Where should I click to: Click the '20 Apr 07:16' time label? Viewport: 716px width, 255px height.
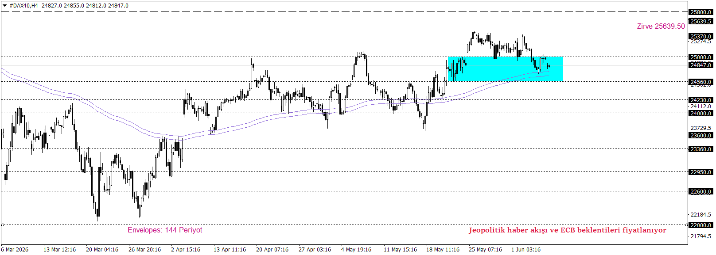[272, 250]
